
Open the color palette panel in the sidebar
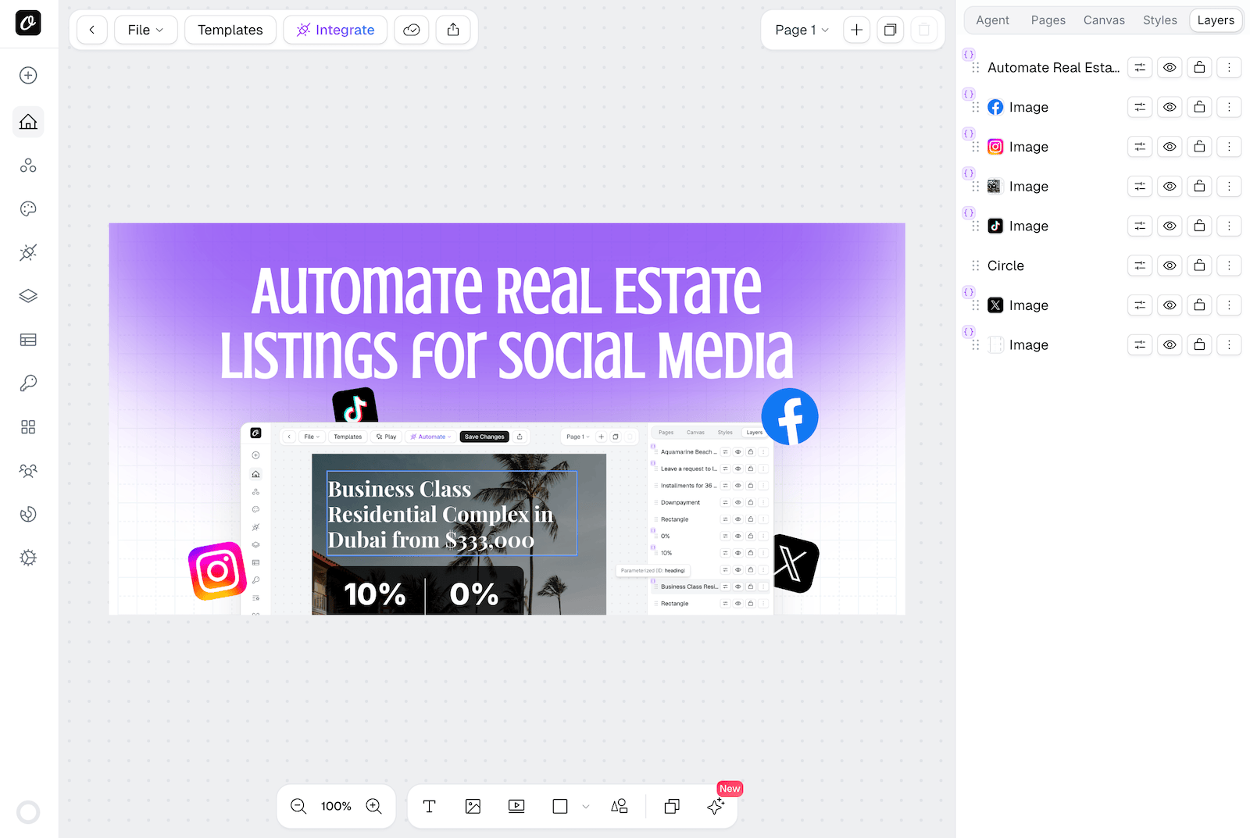[28, 209]
